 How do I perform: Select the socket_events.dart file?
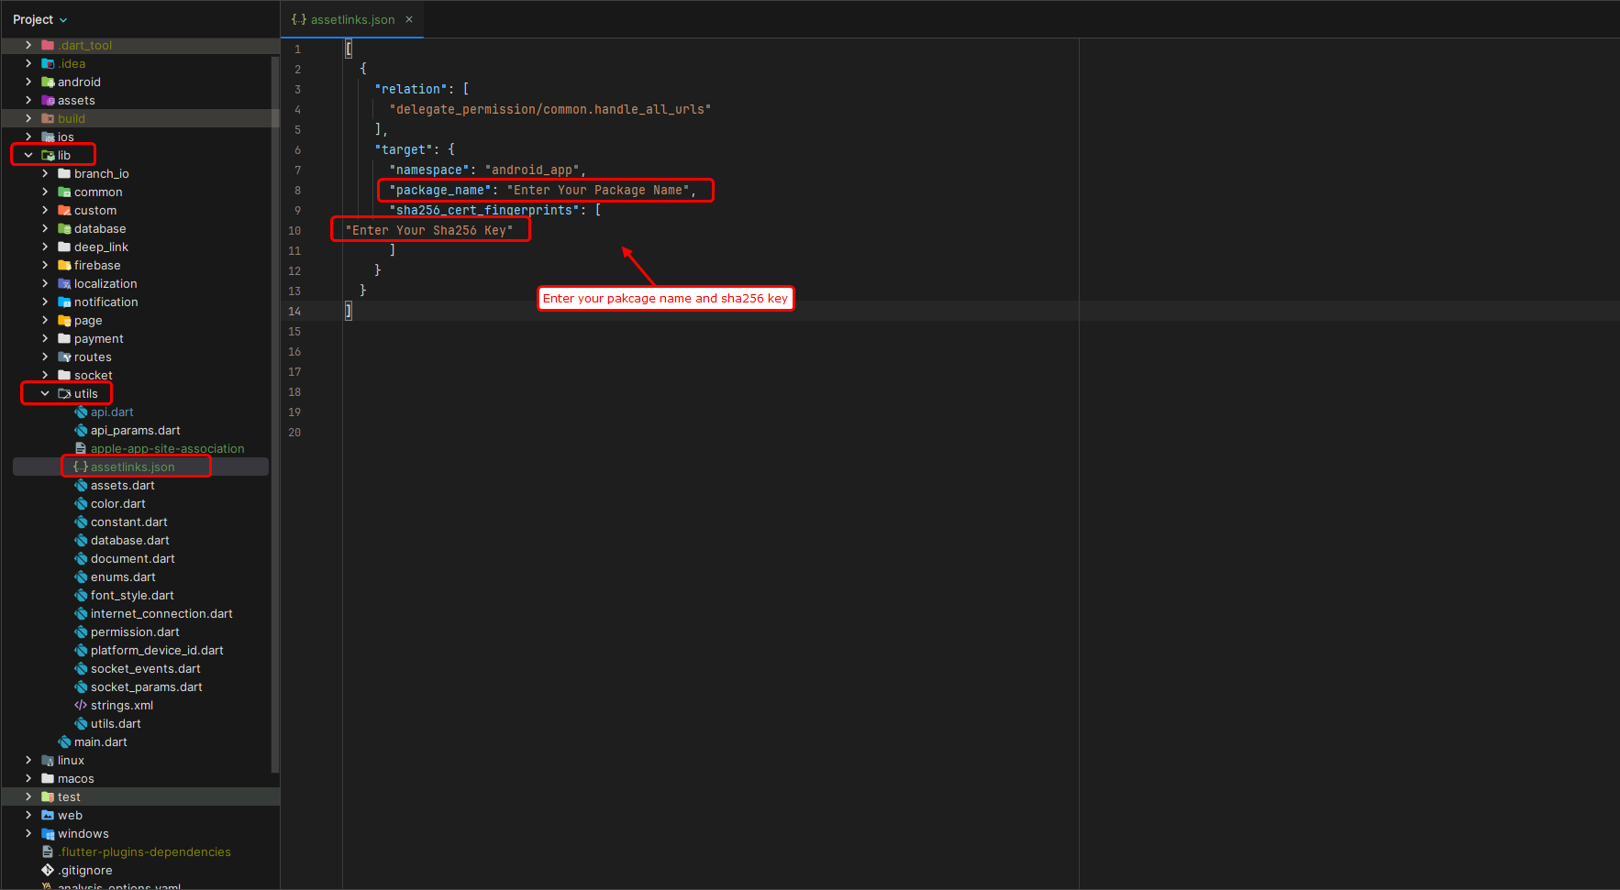tap(146, 668)
